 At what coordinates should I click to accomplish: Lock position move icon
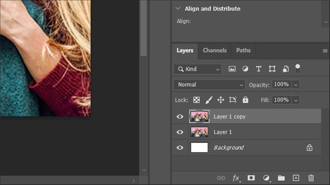coord(221,100)
